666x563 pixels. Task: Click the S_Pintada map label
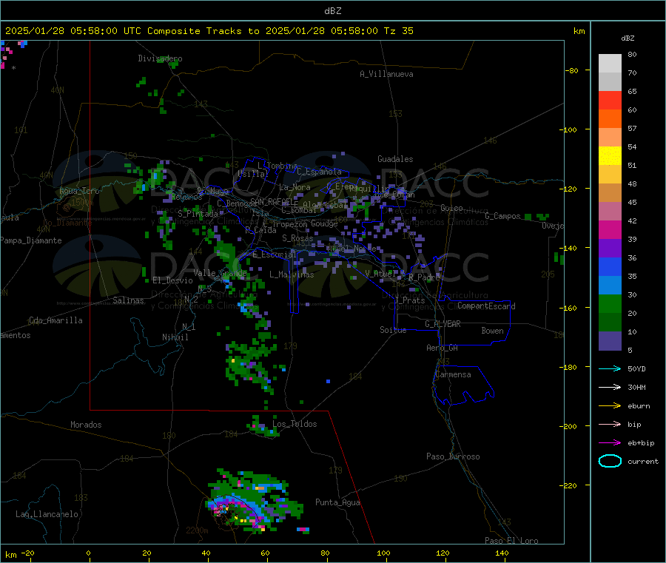click(198, 214)
